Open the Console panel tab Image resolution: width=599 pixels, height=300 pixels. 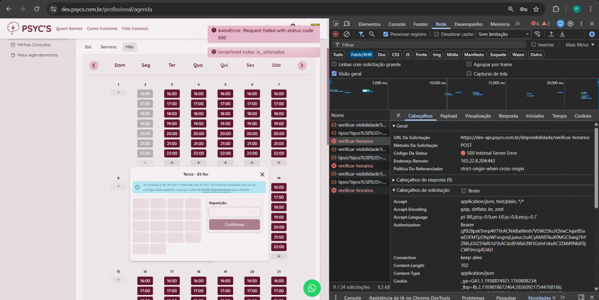coord(397,24)
